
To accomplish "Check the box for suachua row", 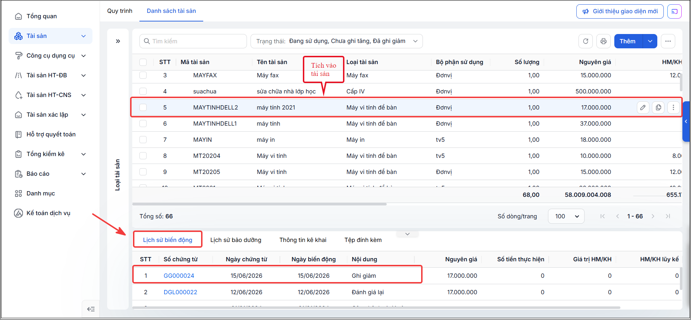I will [x=143, y=91].
